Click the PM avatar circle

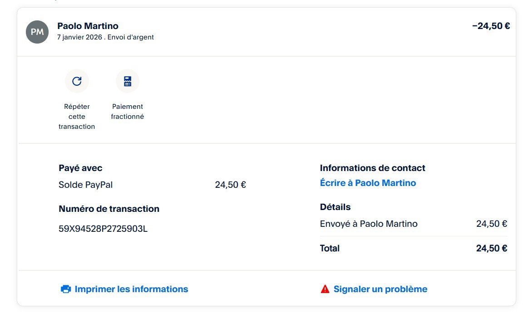coord(37,32)
